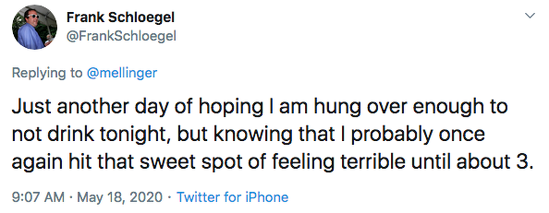Open the Twitter for iPhone source link

[232, 197]
